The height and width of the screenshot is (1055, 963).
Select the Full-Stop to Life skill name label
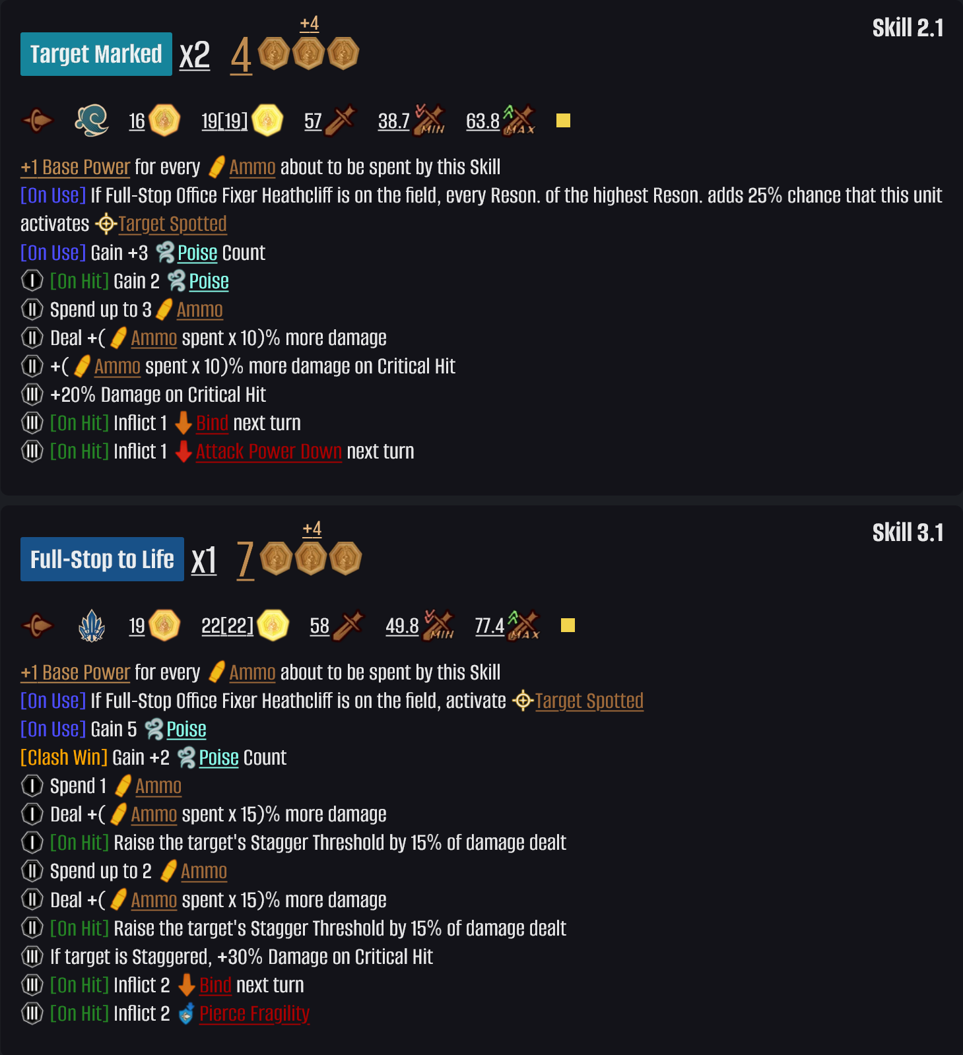(x=102, y=559)
